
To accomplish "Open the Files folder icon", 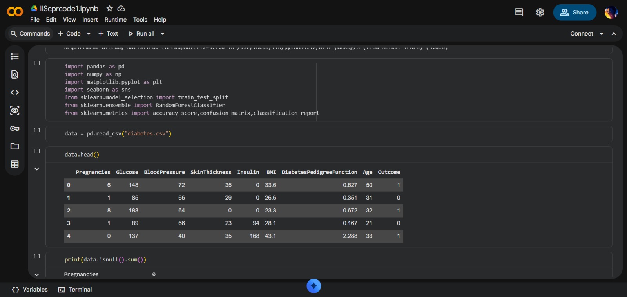I will 14,146.
